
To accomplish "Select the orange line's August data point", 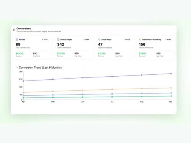I will pyautogui.click(x=142, y=88).
